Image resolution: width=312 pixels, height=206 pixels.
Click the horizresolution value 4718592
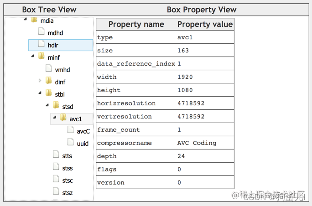[x=191, y=103]
